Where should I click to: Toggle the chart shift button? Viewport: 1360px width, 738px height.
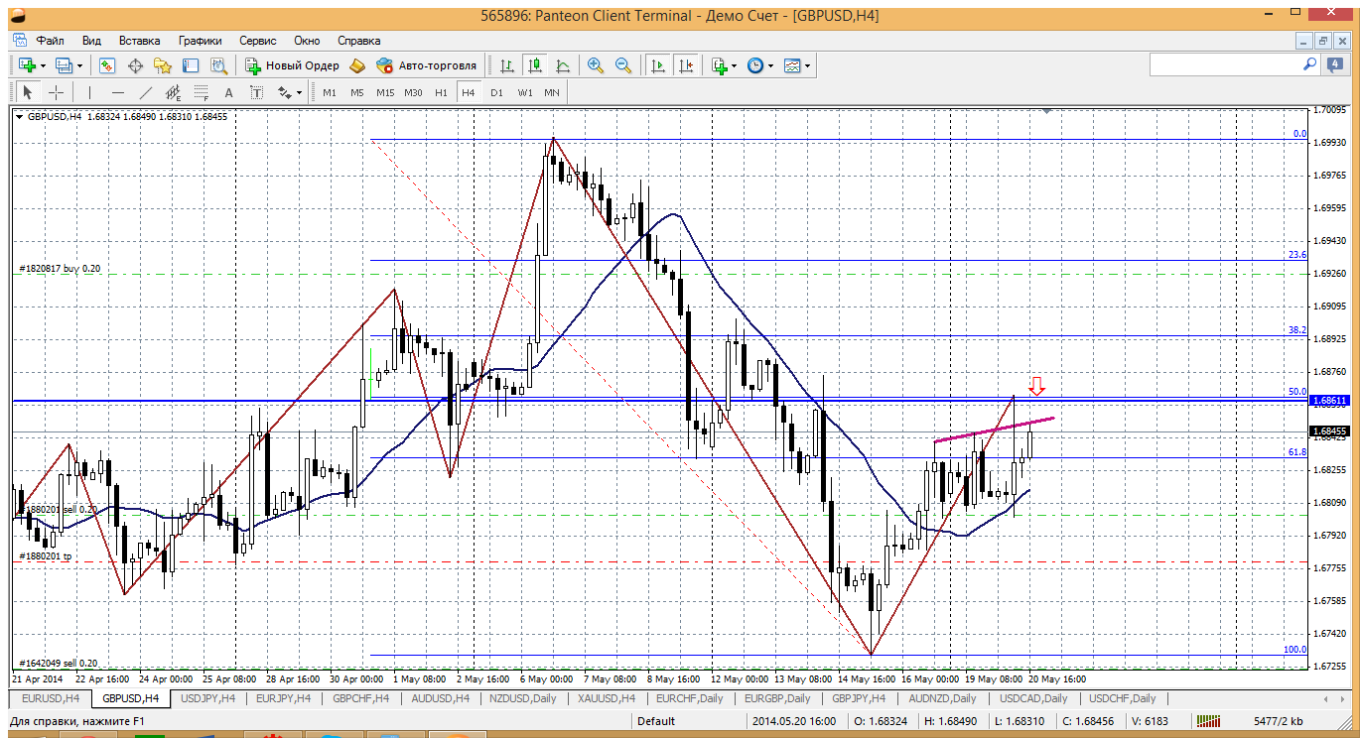click(685, 65)
